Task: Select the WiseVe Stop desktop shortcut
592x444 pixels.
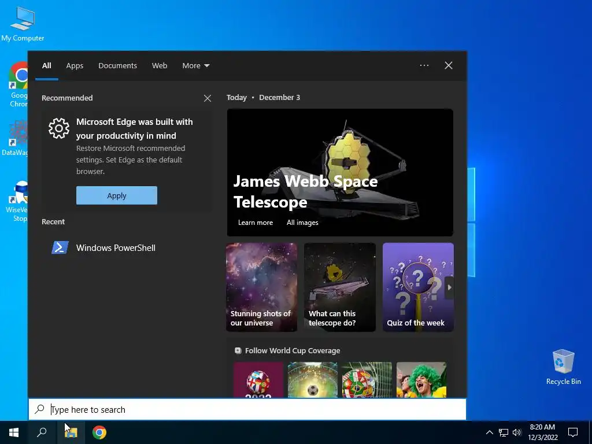Action: click(x=17, y=201)
